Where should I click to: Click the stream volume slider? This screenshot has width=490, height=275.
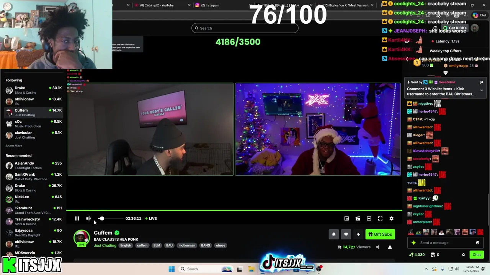click(x=110, y=218)
